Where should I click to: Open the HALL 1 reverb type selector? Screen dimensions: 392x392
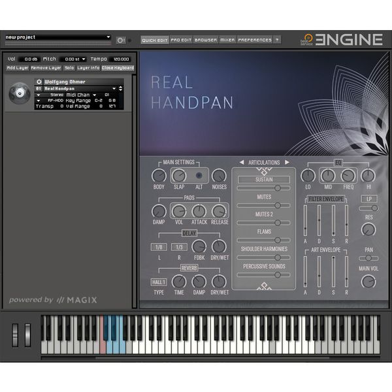(159, 282)
